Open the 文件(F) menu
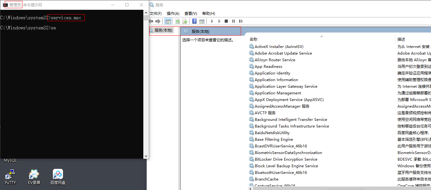Screen dimensions: 431x190 pos(155,13)
